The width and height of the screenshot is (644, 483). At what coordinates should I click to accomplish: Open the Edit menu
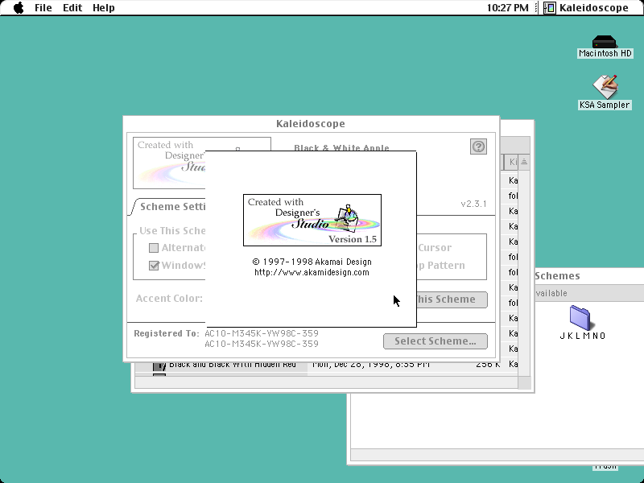(x=72, y=8)
